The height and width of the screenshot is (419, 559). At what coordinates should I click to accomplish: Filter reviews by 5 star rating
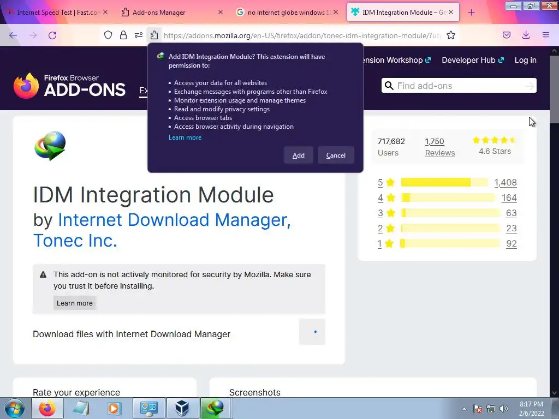(386, 182)
